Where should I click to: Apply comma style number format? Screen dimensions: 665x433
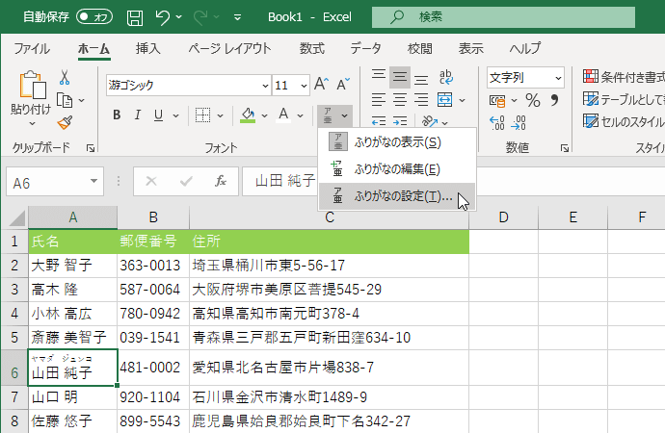pos(554,100)
